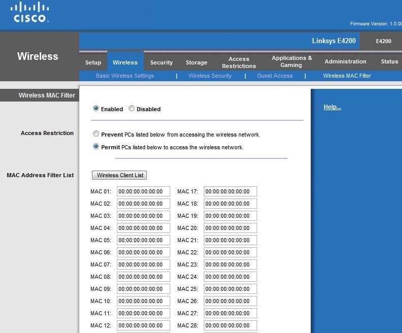
Task: Click the Cisco logo
Action: [x=29, y=12]
